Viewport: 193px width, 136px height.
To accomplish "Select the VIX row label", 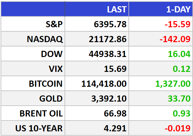I will pyautogui.click(x=56, y=69).
